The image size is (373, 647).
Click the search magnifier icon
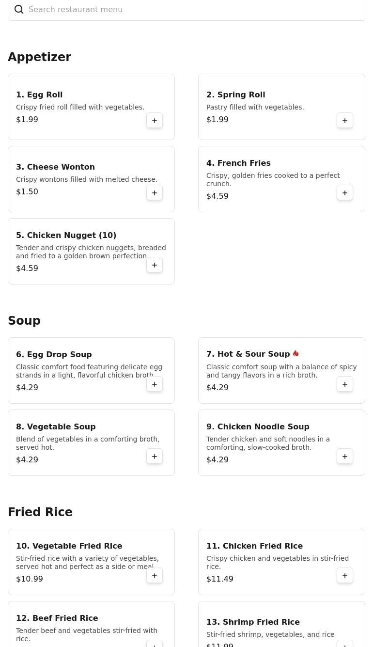19,10
